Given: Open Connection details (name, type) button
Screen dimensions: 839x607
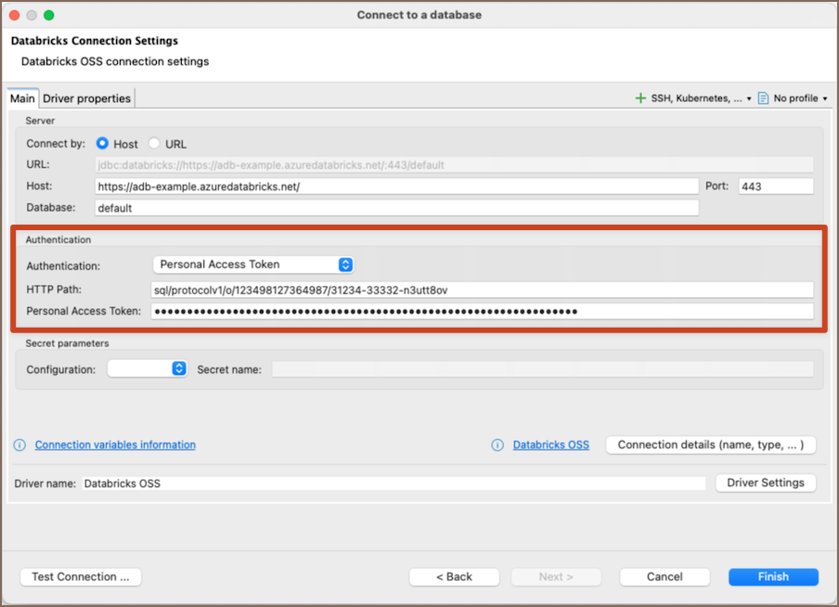Looking at the screenshot, I should (x=711, y=446).
